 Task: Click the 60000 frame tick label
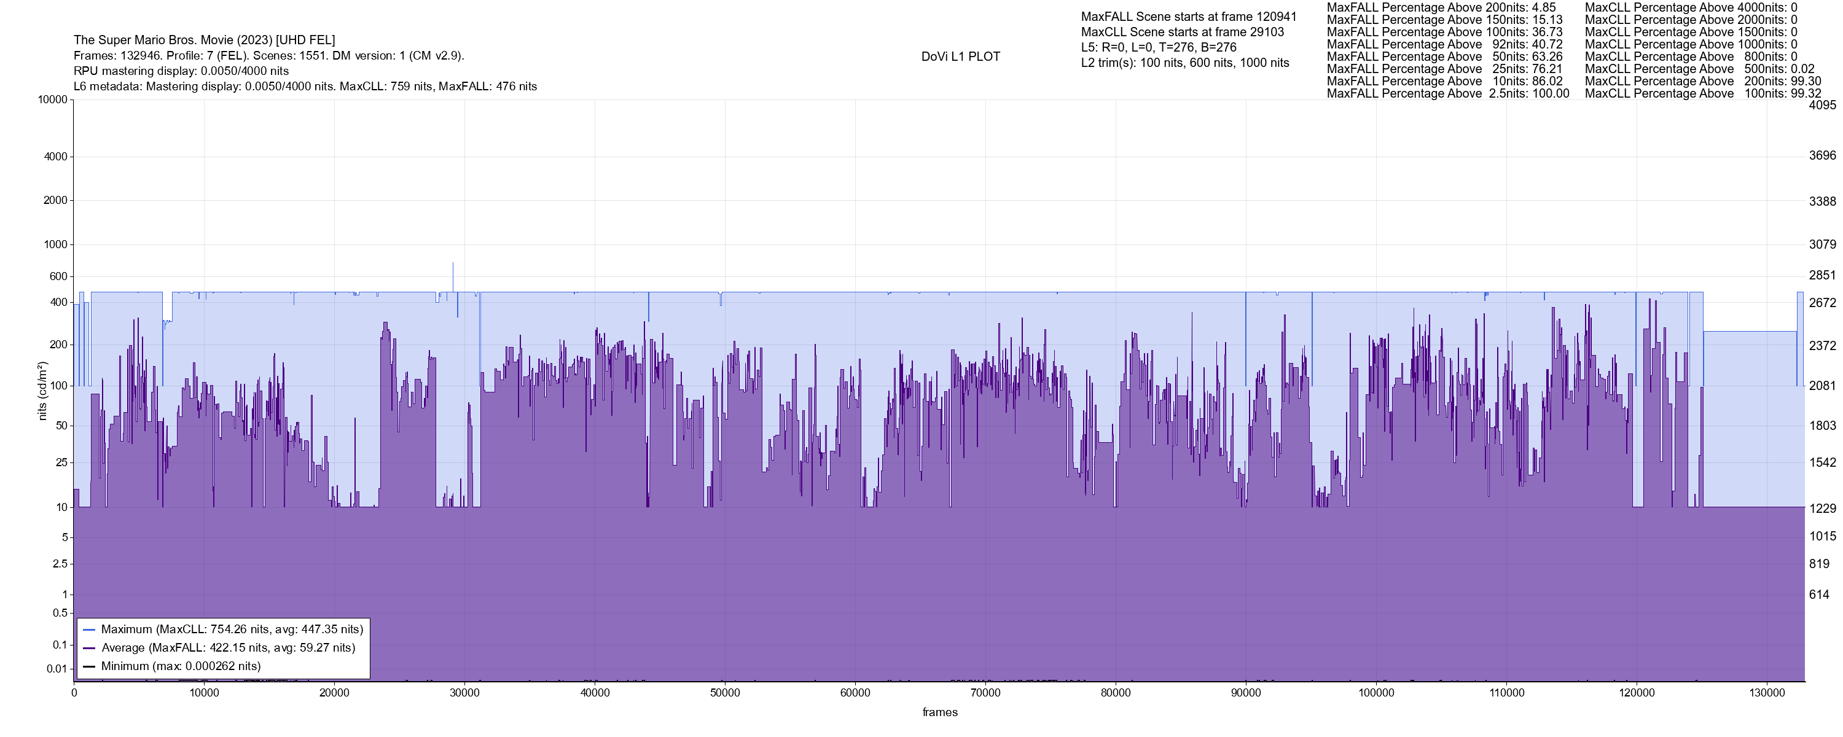click(855, 693)
